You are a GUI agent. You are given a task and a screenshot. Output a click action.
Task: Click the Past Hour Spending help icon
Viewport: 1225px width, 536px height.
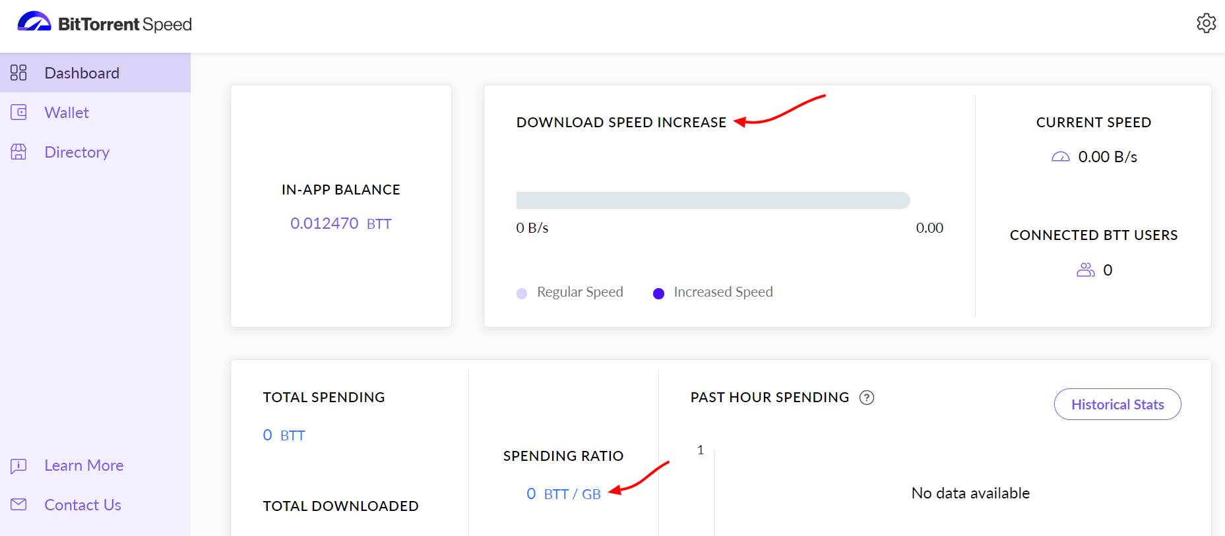coord(867,398)
